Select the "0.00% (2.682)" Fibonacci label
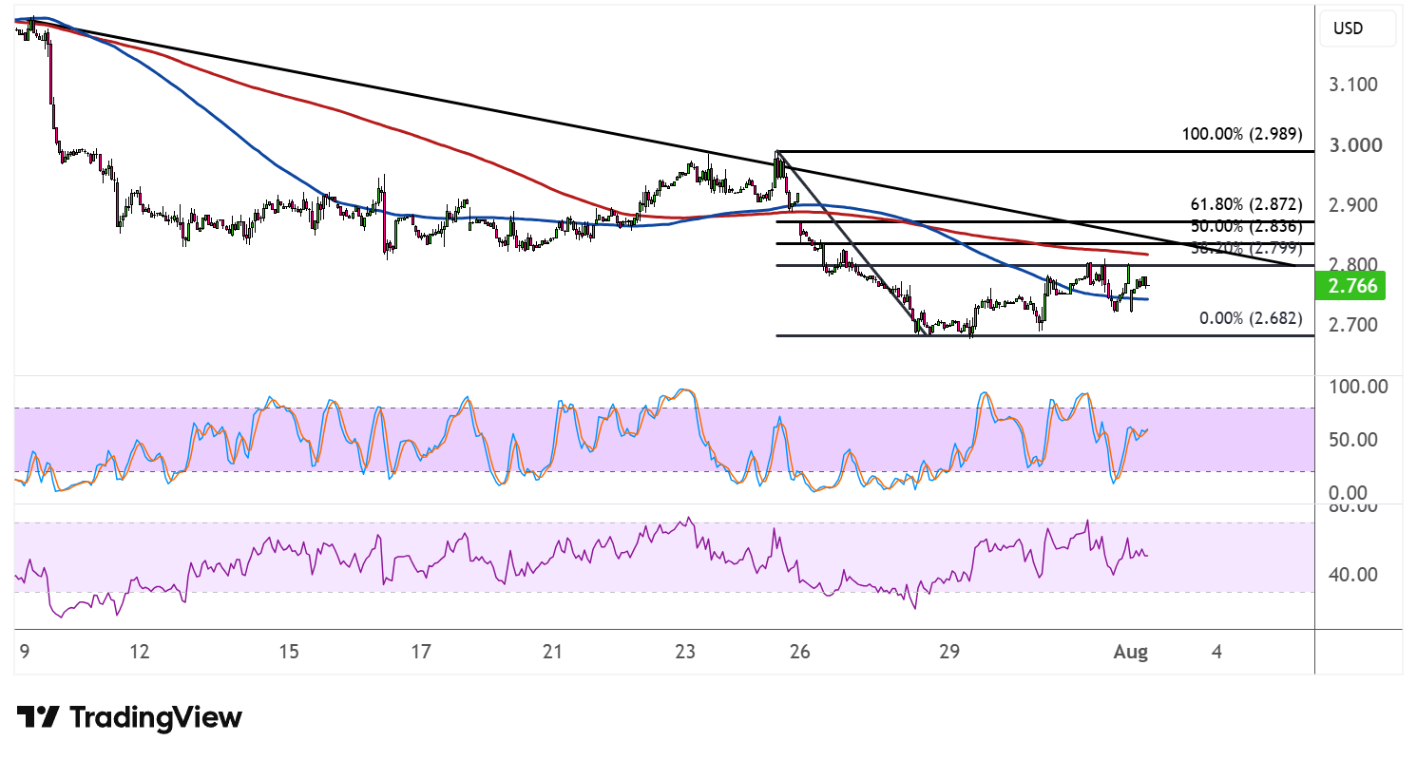The width and height of the screenshot is (1417, 760). 1251,318
